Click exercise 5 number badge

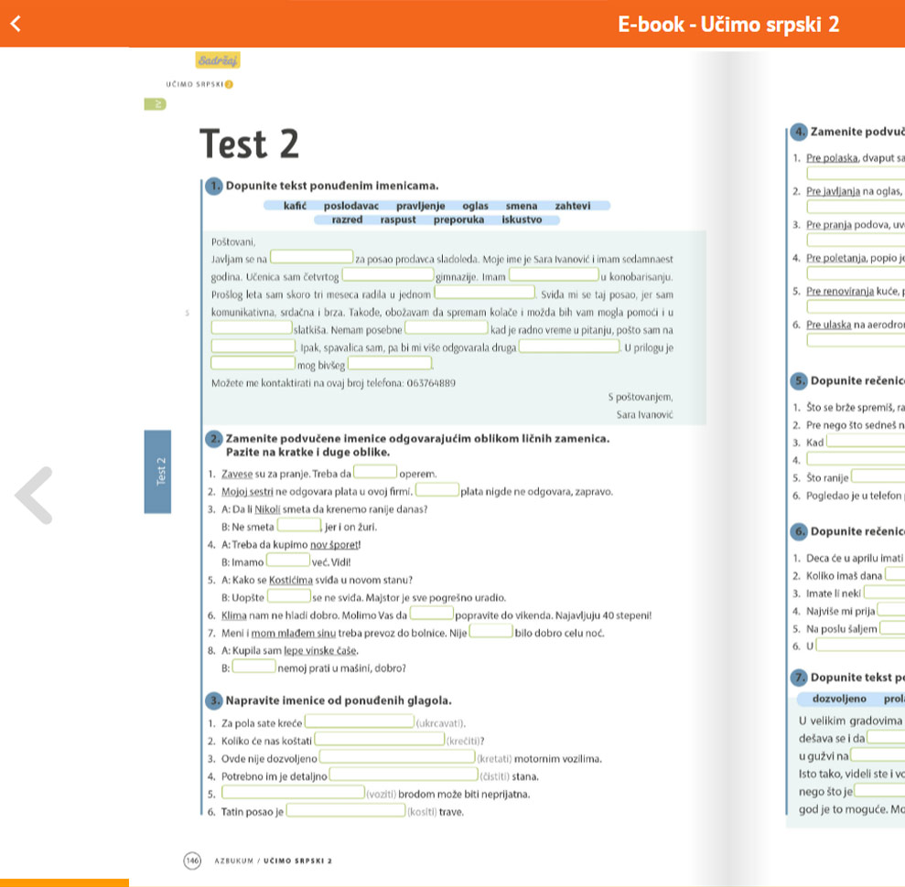pos(799,380)
